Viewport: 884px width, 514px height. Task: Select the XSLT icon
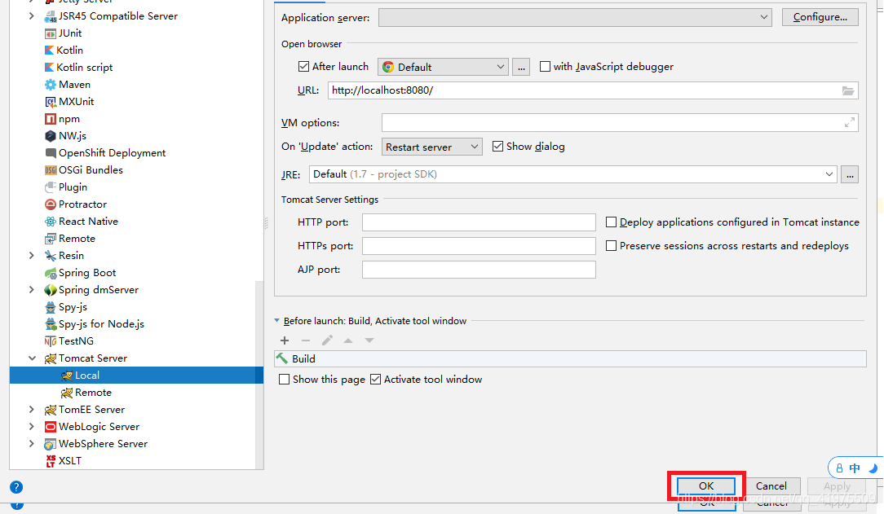[x=51, y=461]
